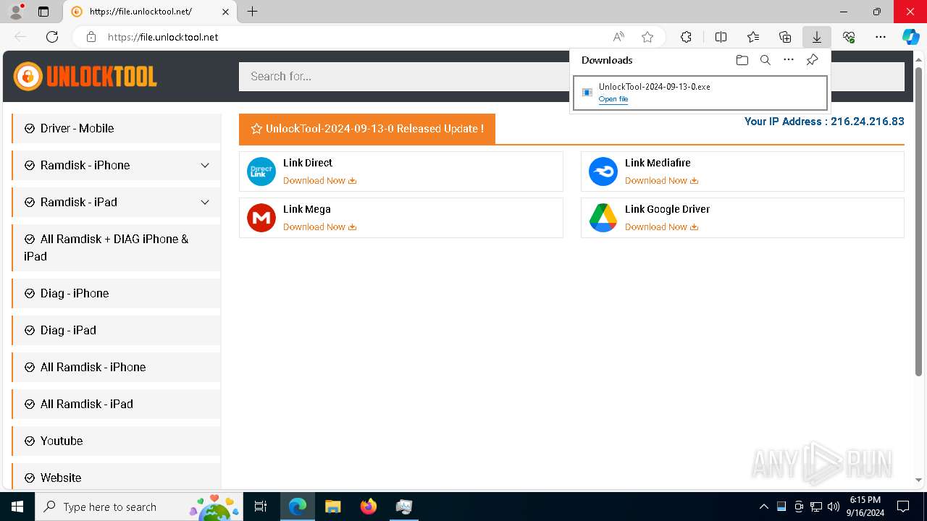Open more options in Downloads panel

point(789,60)
